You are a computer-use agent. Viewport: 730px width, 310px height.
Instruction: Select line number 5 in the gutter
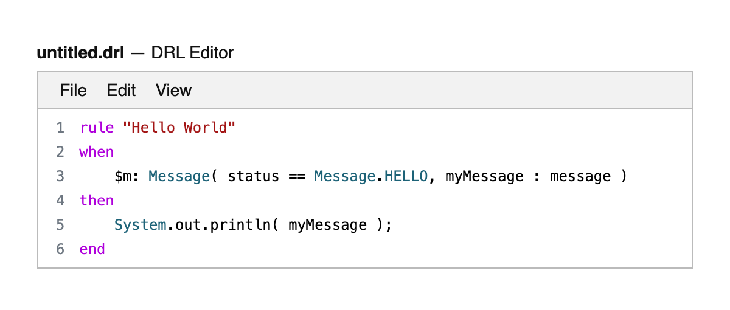[60, 225]
